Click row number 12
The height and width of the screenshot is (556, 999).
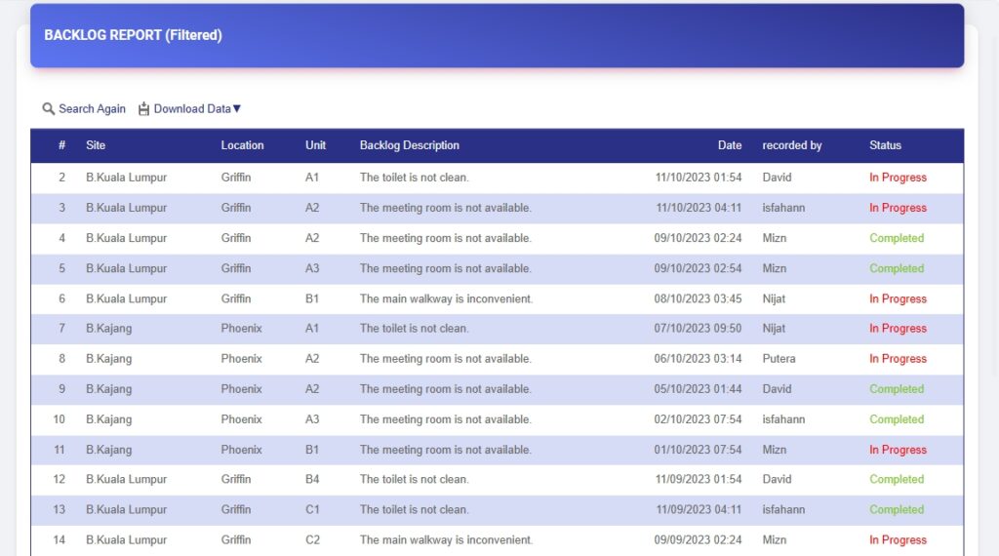tap(60, 480)
